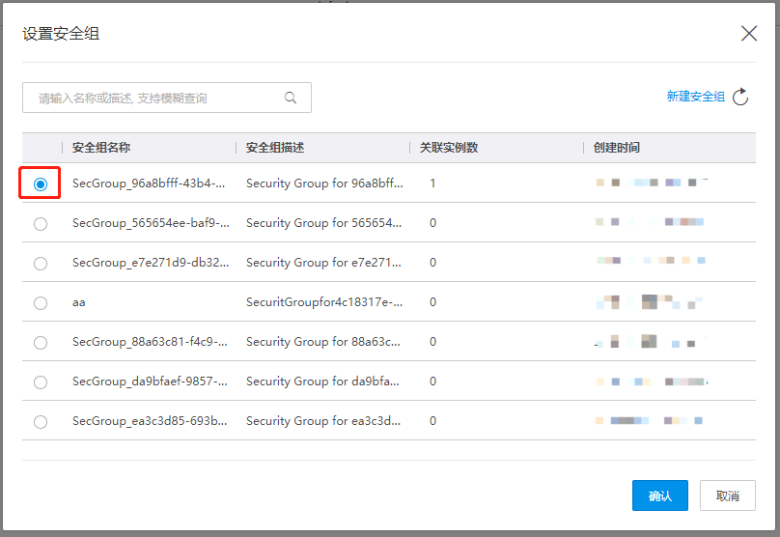This screenshot has height=537, width=780.
Task: Click the SecGroup_da9bfaef name cell
Action: tap(150, 382)
